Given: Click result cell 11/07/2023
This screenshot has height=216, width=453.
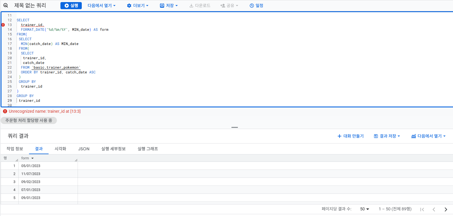Looking at the screenshot, I should pos(48,174).
